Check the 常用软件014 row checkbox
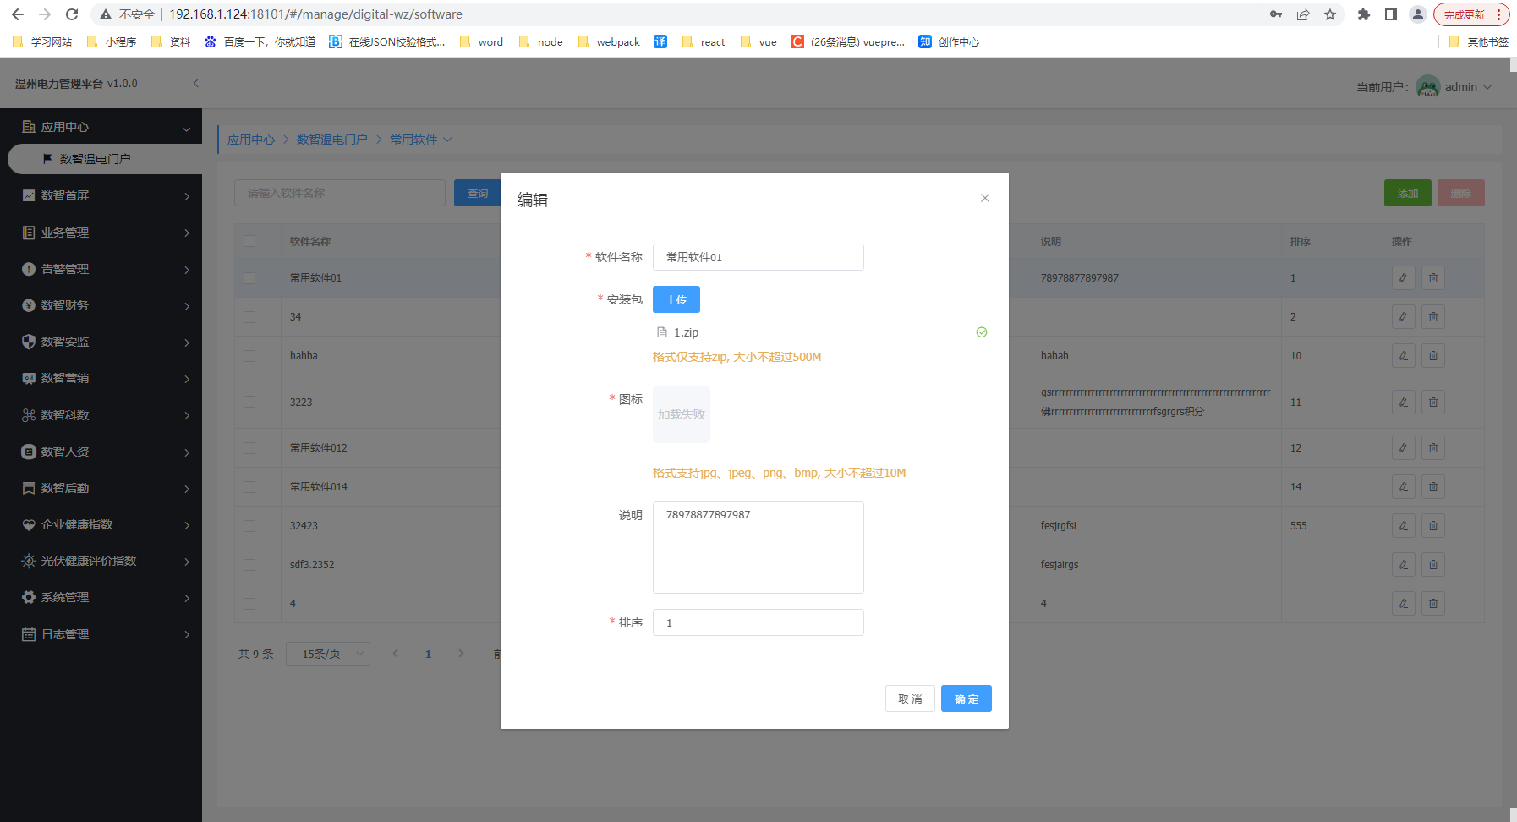 [249, 487]
